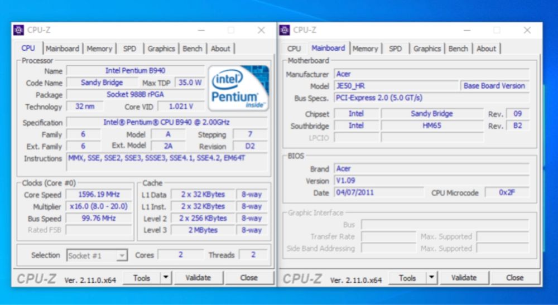Click the Max TDP value '35.0 W'
This screenshot has width=558, height=305.
(190, 83)
